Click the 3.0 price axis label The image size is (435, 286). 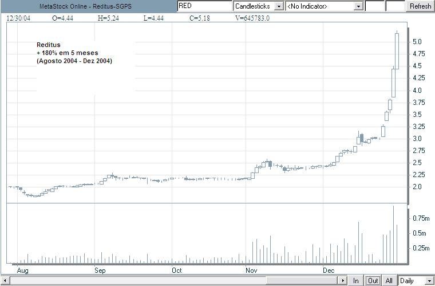click(x=417, y=139)
